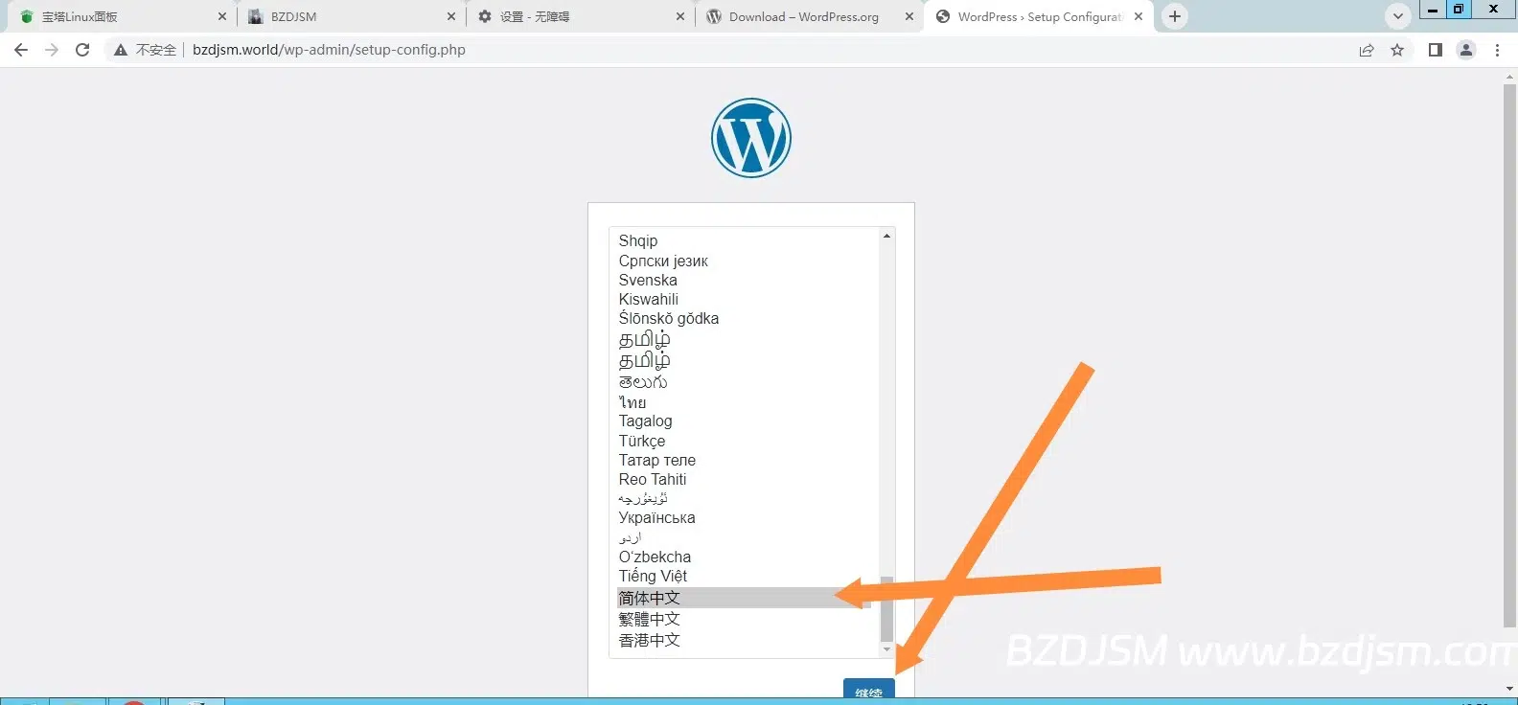Click the language list up arrow
Viewport: 1518px width, 705px height.
886,236
